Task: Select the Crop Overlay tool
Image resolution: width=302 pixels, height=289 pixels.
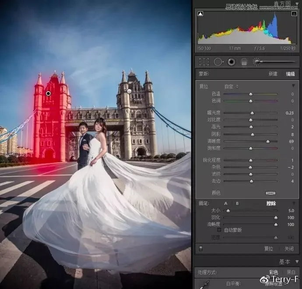Action: pyautogui.click(x=204, y=62)
